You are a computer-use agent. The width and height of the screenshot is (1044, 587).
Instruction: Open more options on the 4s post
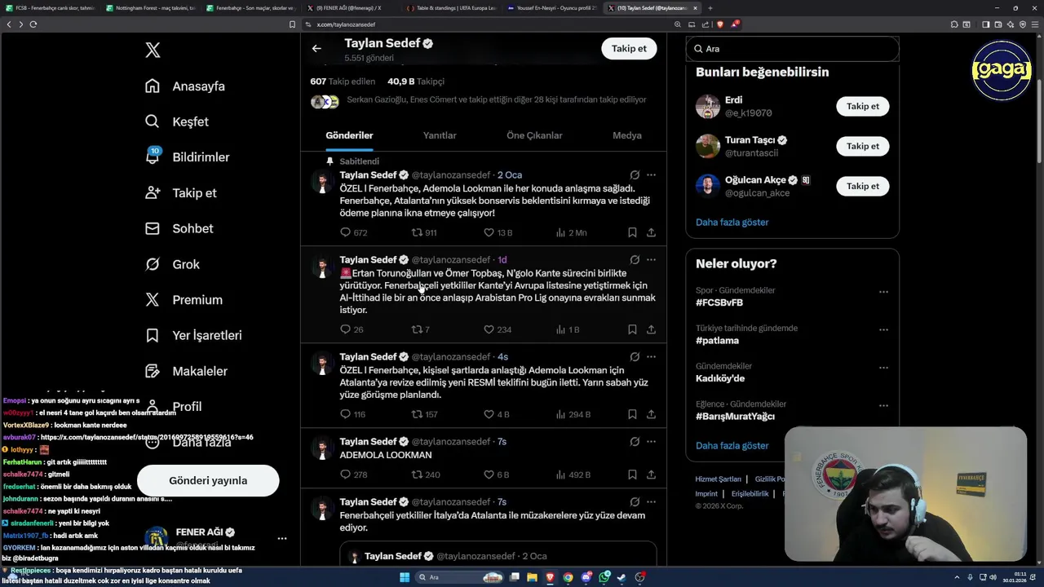pyautogui.click(x=651, y=356)
